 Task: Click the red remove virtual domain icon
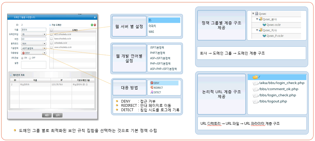(95, 25)
